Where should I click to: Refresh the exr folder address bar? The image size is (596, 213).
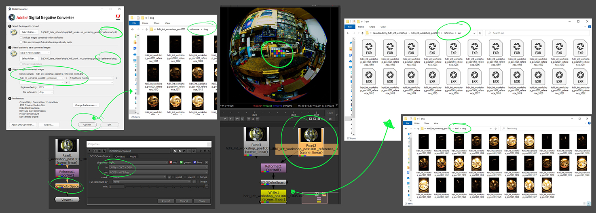(x=480, y=33)
